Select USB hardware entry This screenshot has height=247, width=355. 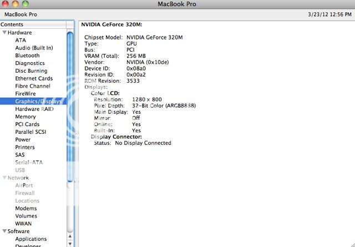(20, 170)
